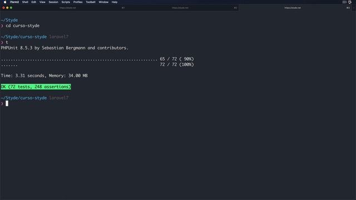Click the screen recording menu bar icon
Image resolution: width=356 pixels, height=200 pixels.
pyautogui.click(x=344, y=2)
